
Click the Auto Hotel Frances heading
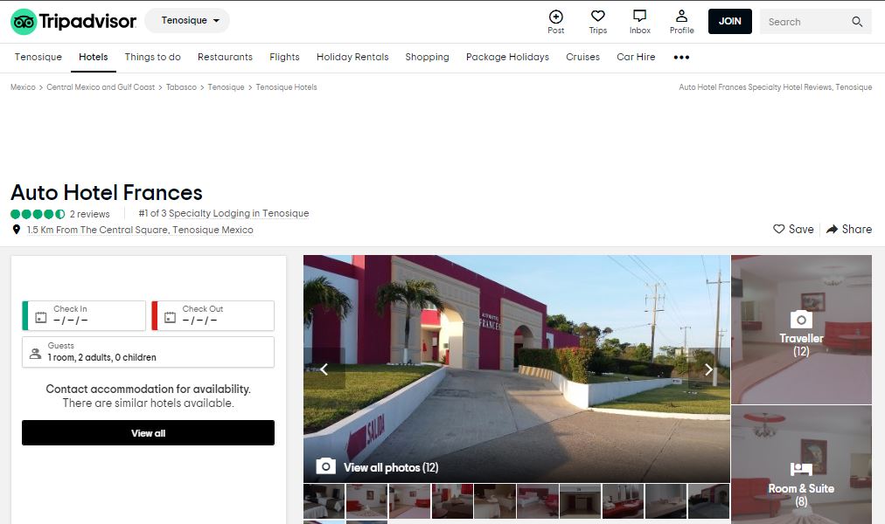click(x=107, y=193)
